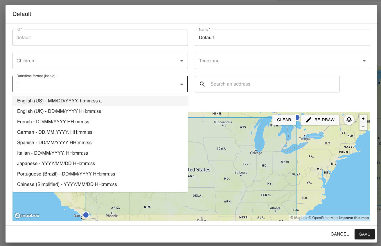Click the Improve this map link
Image resolution: width=381 pixels, height=246 pixels.
[x=354, y=218]
